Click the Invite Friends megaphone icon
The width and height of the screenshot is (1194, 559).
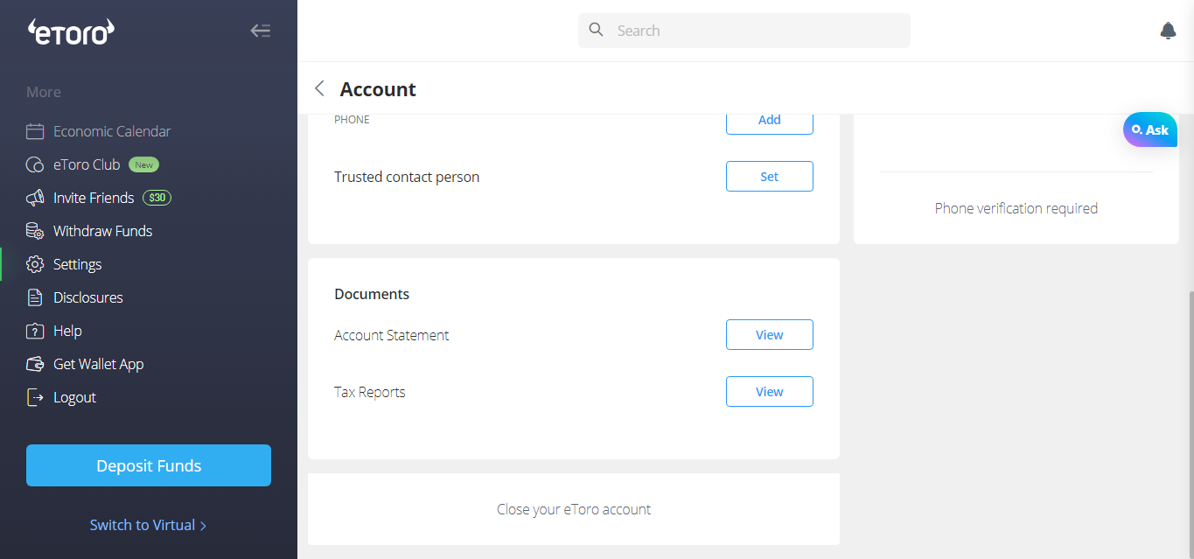[35, 198]
